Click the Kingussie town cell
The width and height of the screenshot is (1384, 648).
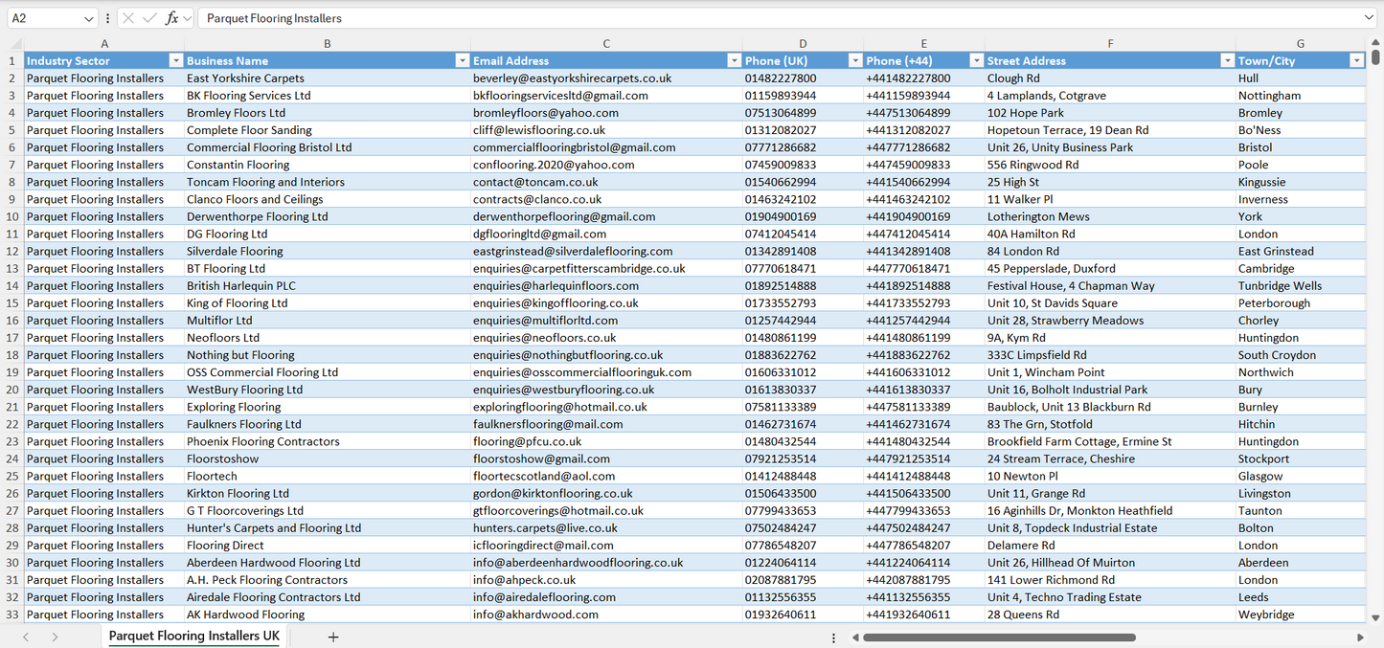(x=1301, y=182)
